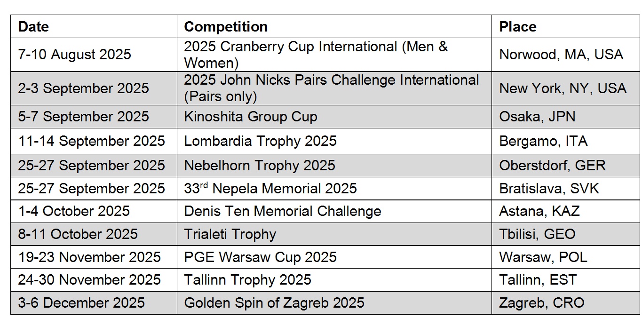Click the John Nicks Pairs Challenge cell

331,88
